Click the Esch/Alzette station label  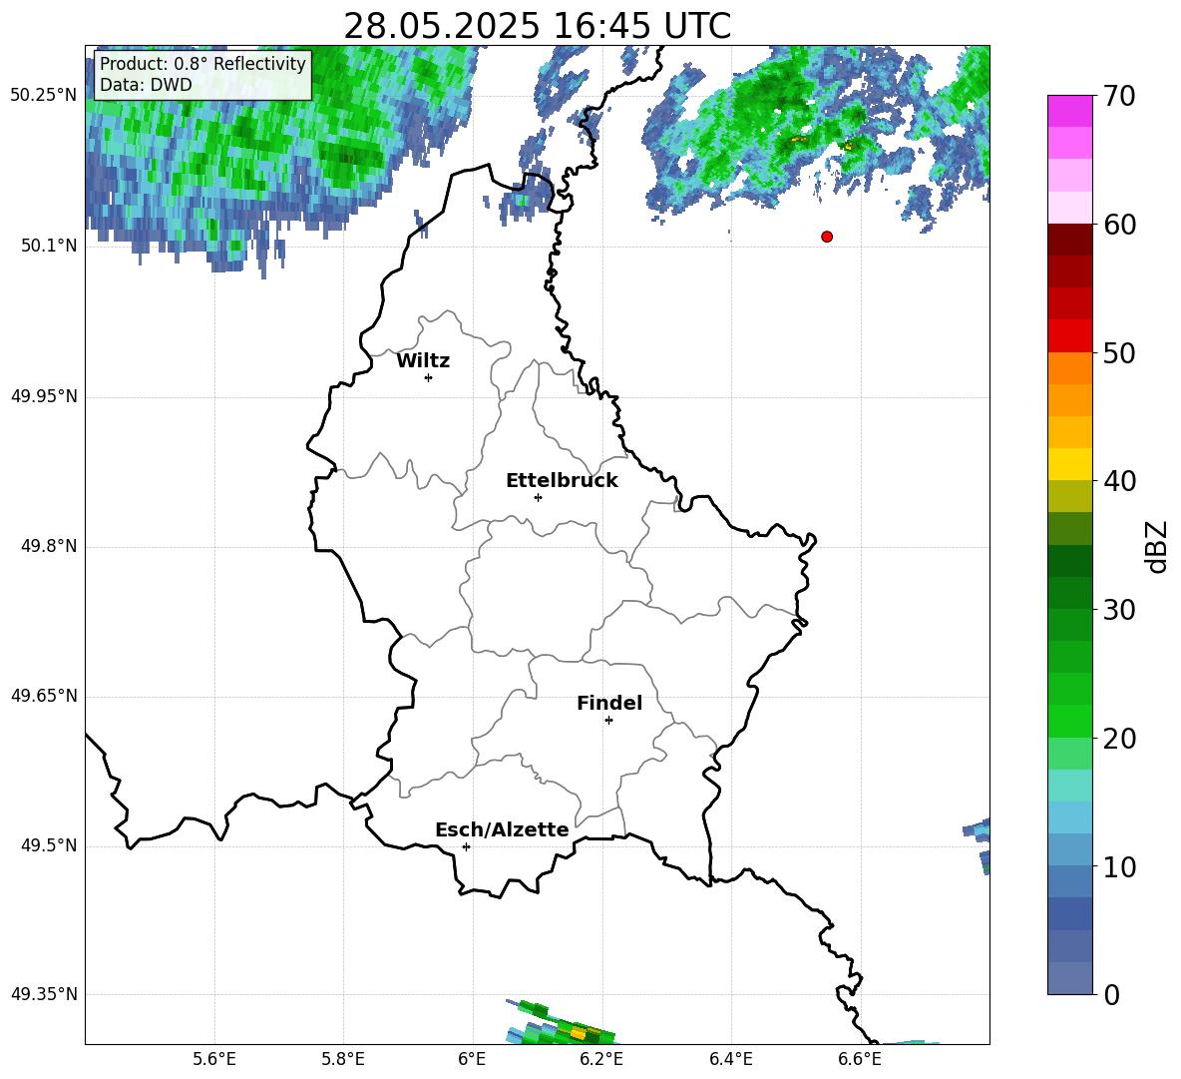point(502,830)
